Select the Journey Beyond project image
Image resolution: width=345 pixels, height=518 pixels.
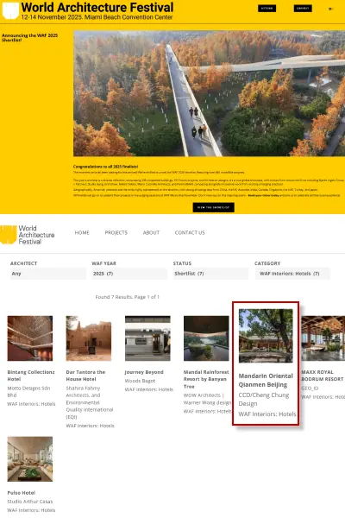147,338
